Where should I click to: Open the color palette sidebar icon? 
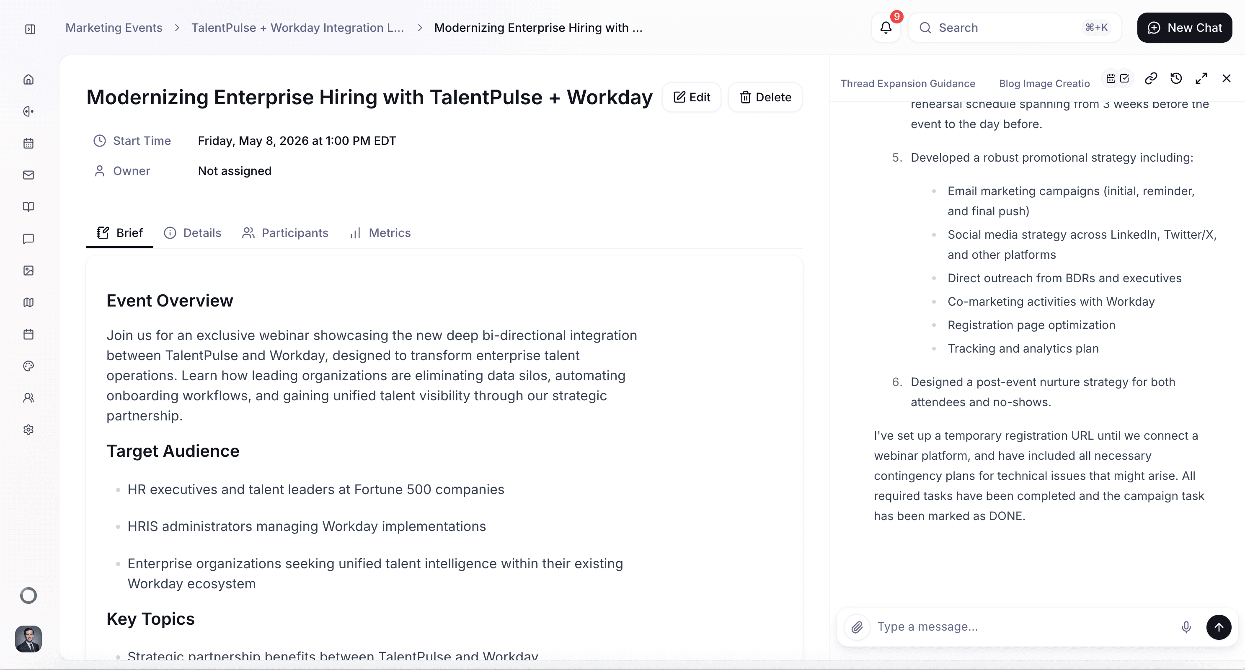point(28,366)
